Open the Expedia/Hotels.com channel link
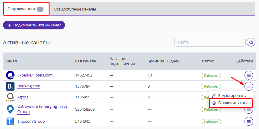The width and height of the screenshot is (259, 129). (x=35, y=75)
